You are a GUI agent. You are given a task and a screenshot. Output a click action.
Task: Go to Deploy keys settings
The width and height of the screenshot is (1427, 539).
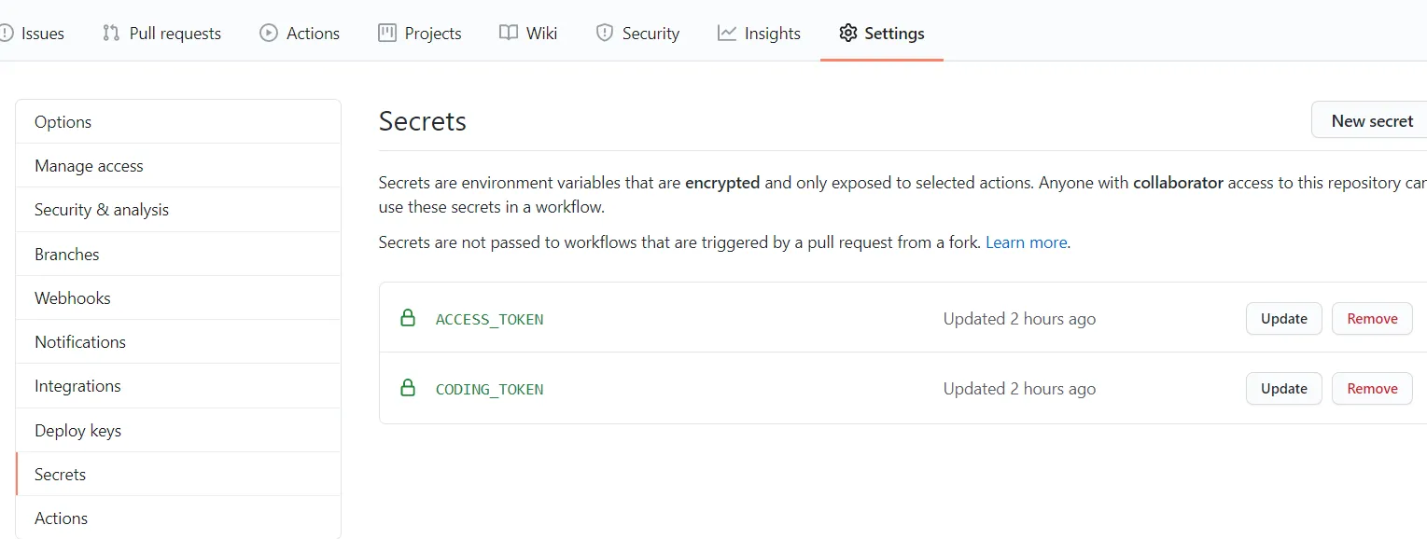click(77, 431)
